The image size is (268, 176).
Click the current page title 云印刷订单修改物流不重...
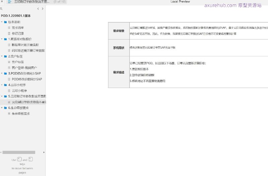(32, 2)
